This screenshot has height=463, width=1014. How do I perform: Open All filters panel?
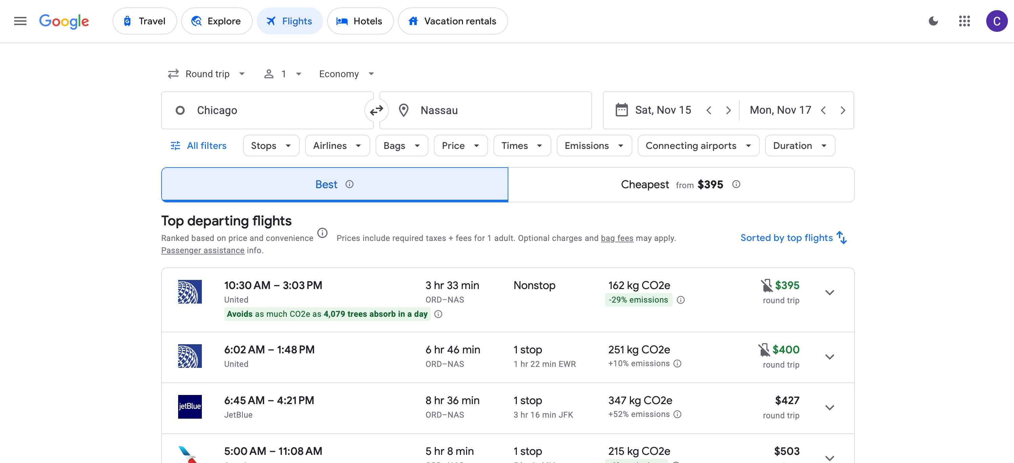pos(198,146)
